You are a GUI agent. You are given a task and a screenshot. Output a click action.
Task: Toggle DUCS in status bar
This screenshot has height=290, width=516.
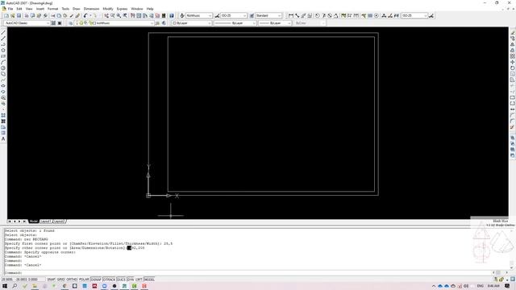coord(121,280)
